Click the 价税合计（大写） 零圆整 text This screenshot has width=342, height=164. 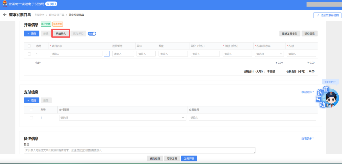tap(259, 71)
